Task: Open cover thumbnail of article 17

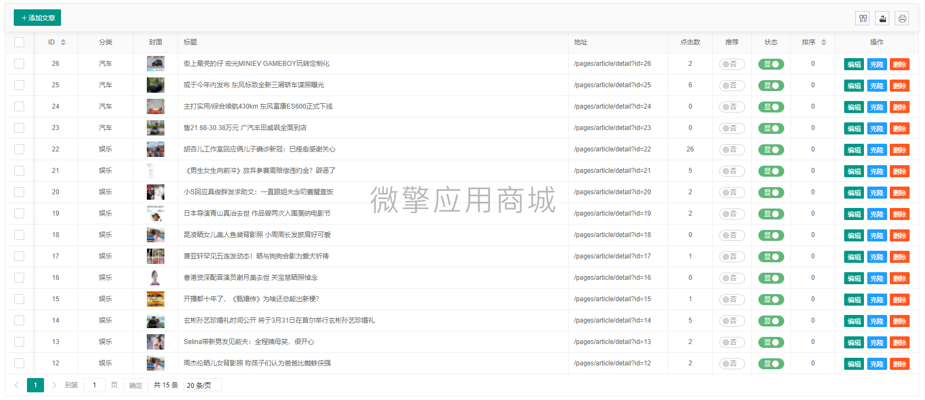Action: click(x=156, y=256)
